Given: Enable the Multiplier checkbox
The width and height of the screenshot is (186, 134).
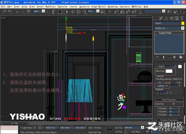Looking at the screenshot, I should click(157, 93).
